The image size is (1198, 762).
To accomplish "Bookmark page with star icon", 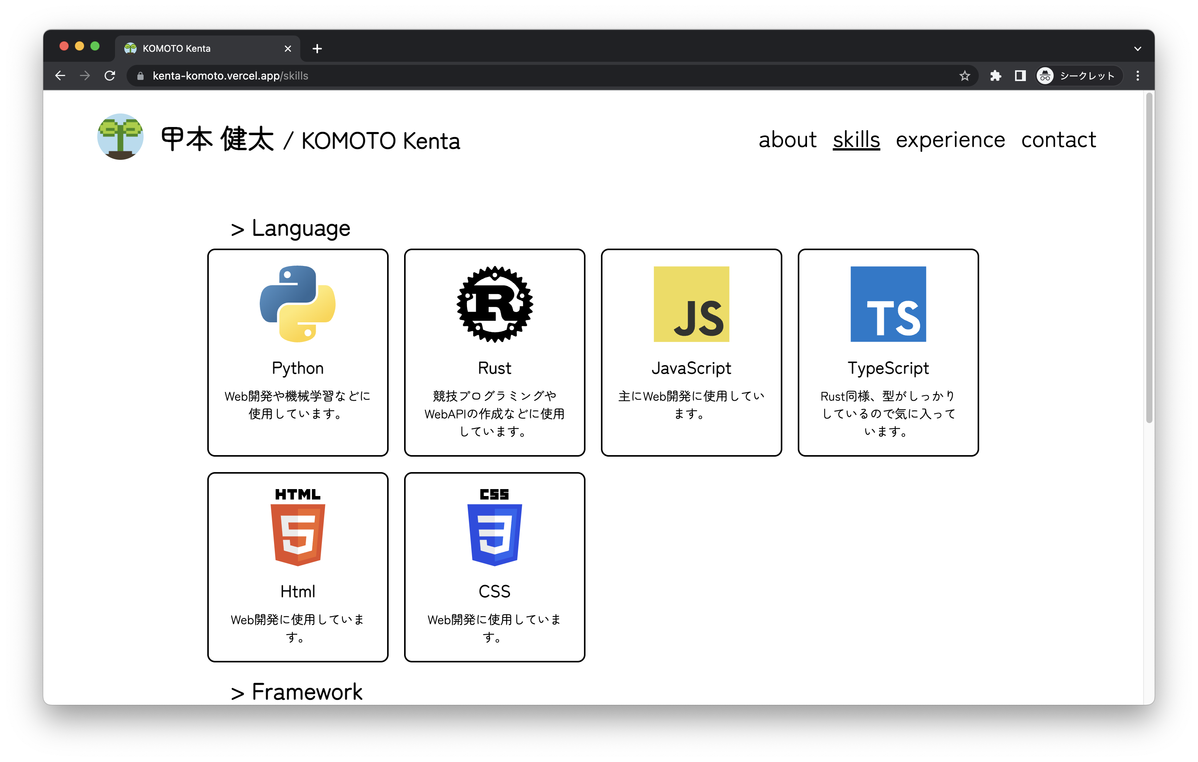I will [x=964, y=76].
